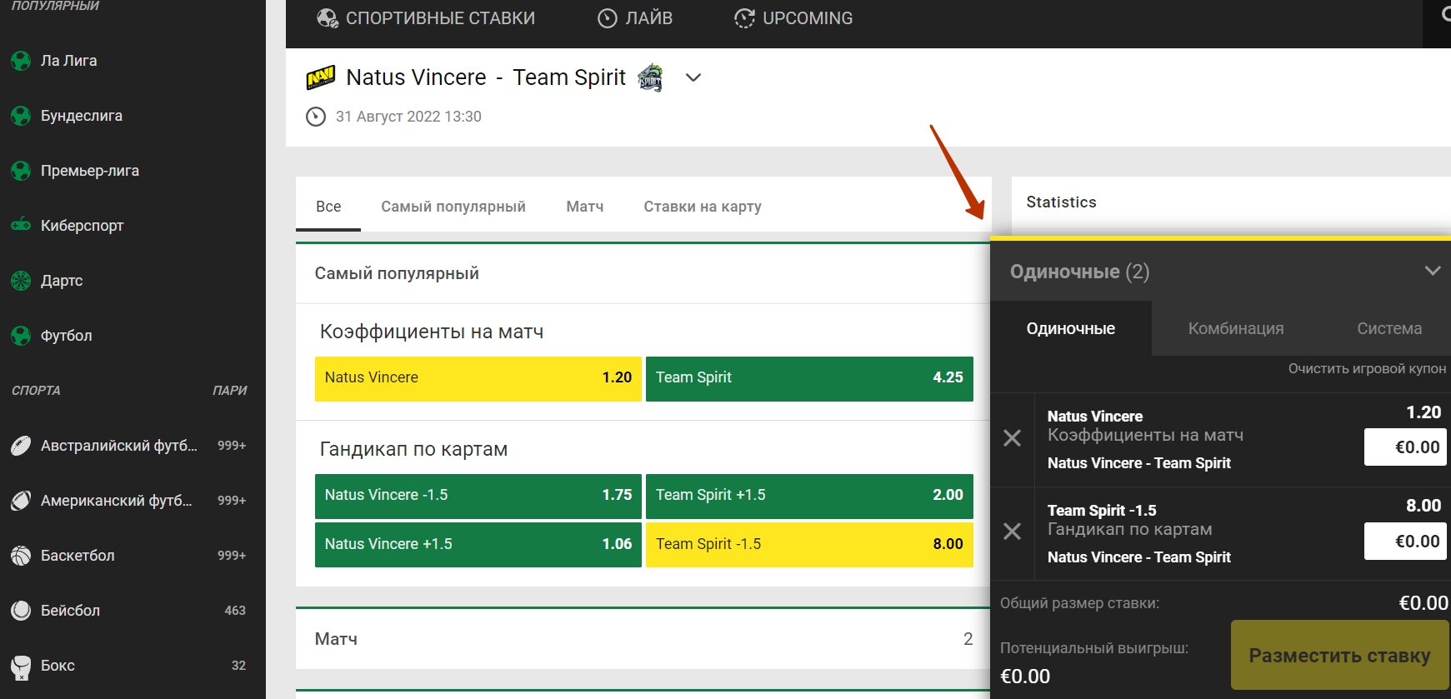Open the Ставки на карту tab
This screenshot has width=1451, height=699.
point(702,207)
